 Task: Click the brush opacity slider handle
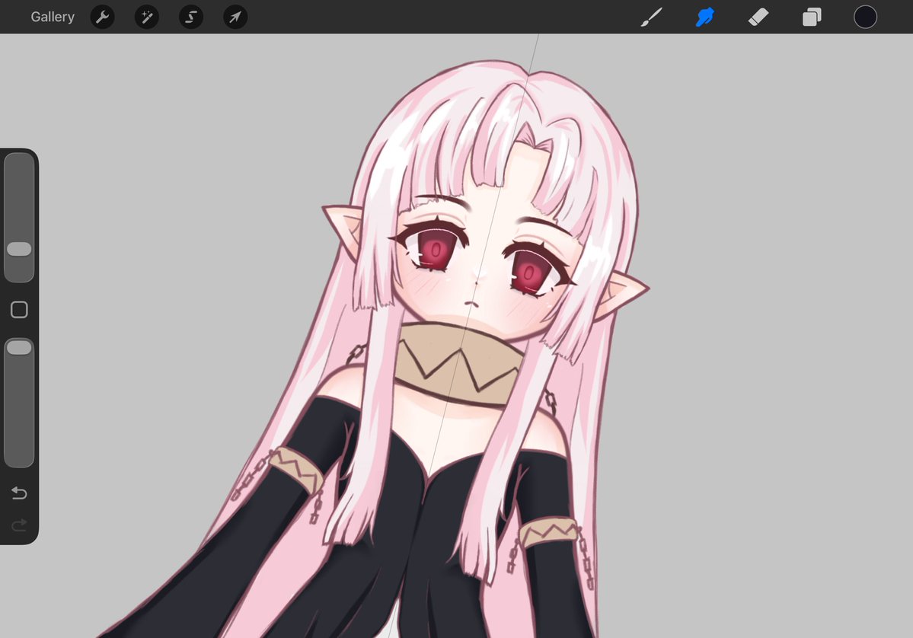pyautogui.click(x=19, y=347)
